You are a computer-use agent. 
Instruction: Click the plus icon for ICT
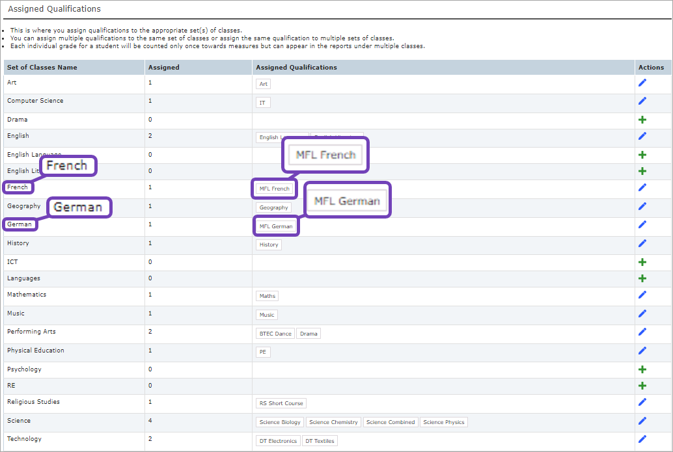pos(642,262)
